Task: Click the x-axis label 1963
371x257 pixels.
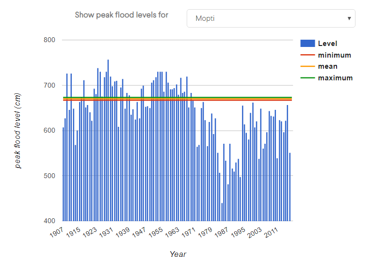Action: click(x=172, y=232)
